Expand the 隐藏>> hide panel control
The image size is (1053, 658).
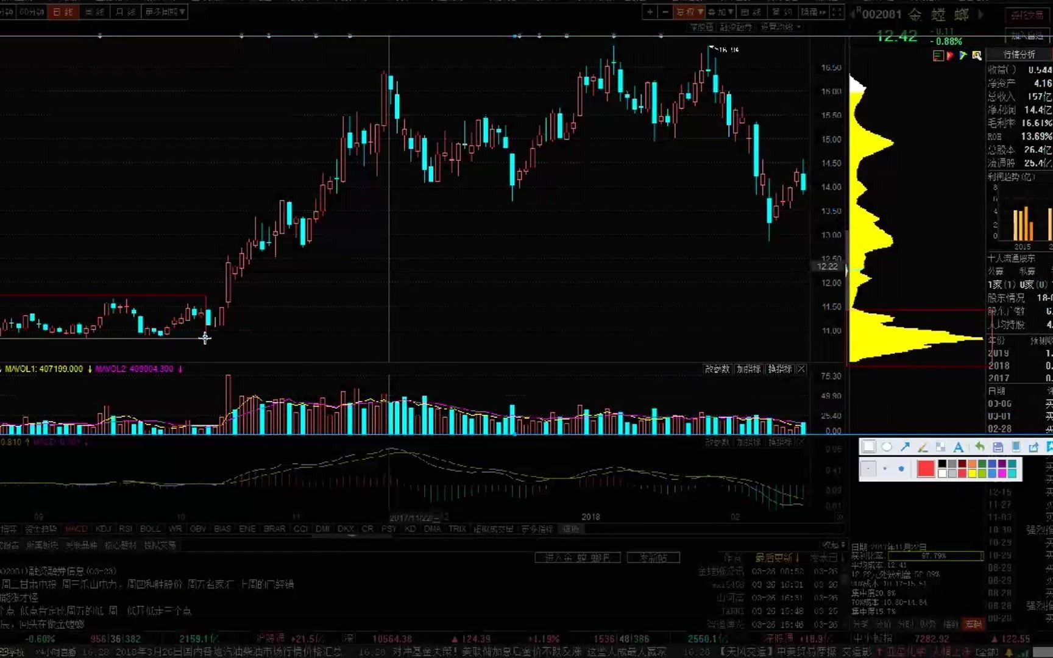tap(814, 12)
